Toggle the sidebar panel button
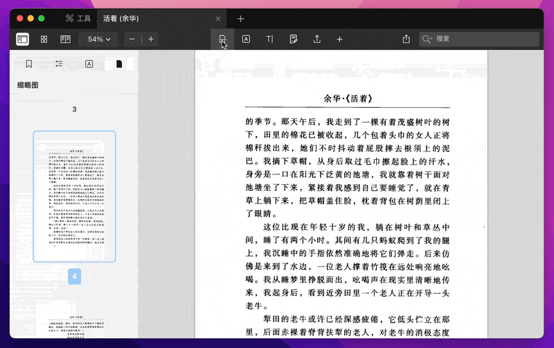This screenshot has height=348, width=554. 23,39
